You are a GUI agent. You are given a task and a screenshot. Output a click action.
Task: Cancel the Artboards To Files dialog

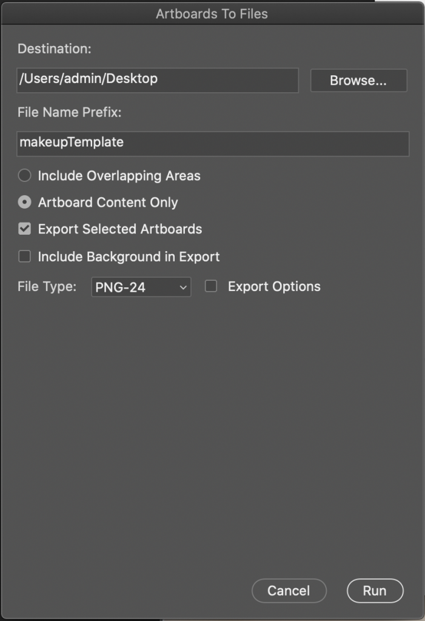click(289, 591)
